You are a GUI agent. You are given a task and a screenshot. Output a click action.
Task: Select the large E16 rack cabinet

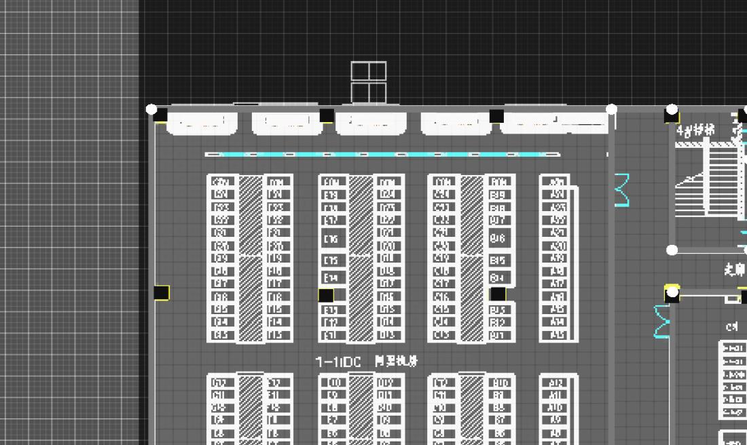coord(331,239)
